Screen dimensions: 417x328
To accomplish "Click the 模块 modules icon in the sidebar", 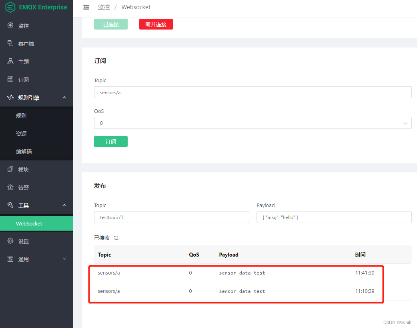I will [10, 169].
